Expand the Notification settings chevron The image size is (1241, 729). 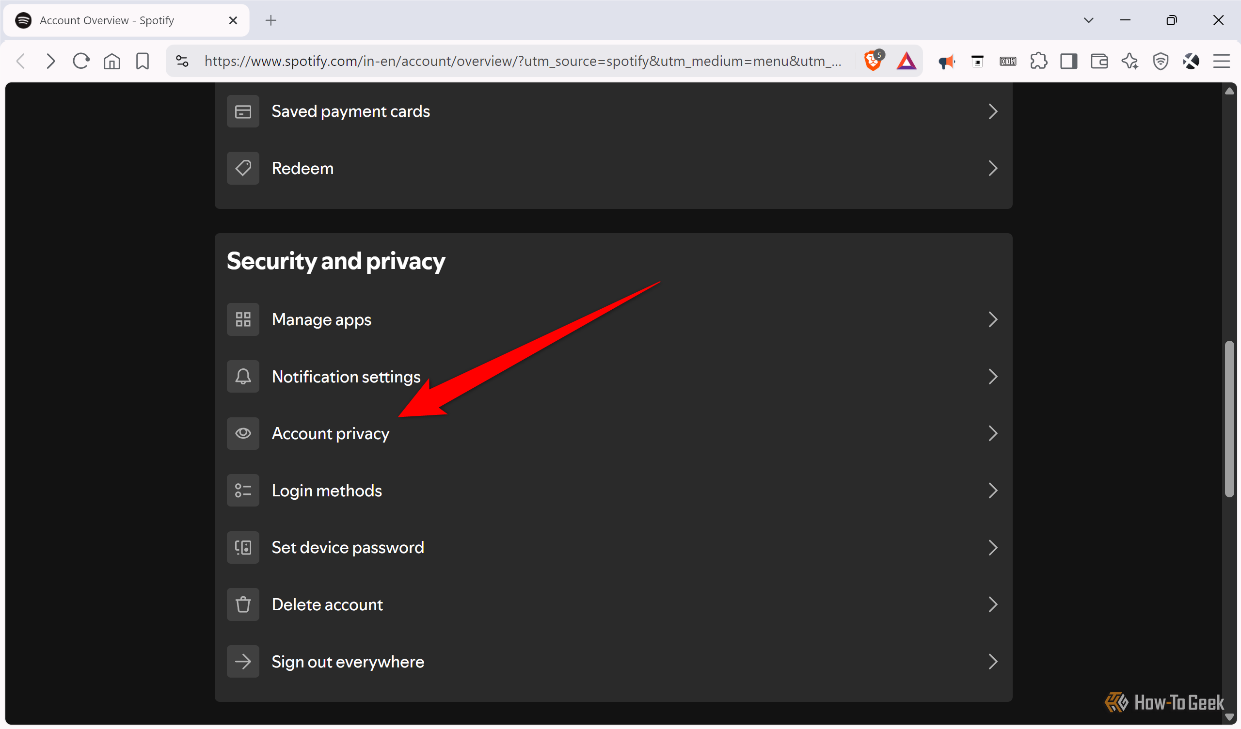click(993, 377)
